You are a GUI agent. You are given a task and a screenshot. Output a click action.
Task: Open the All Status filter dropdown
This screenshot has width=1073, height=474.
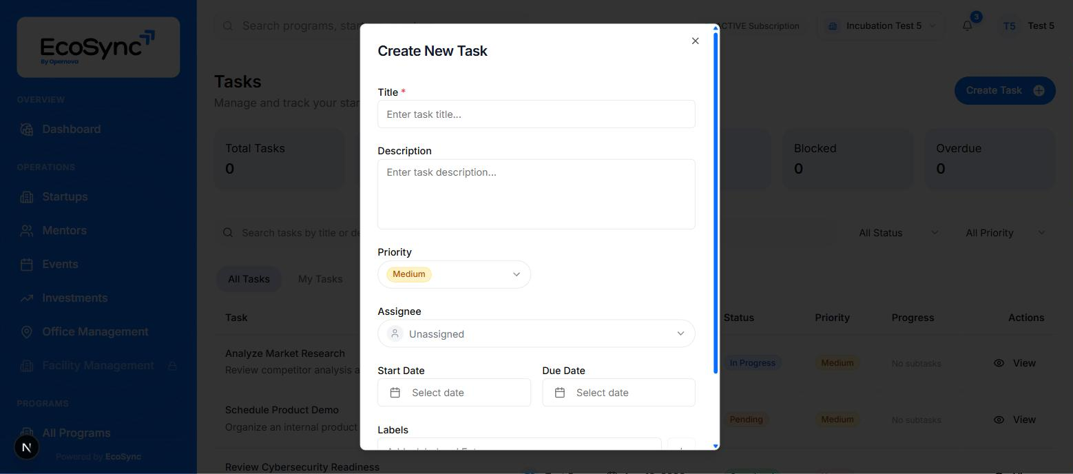pos(898,233)
